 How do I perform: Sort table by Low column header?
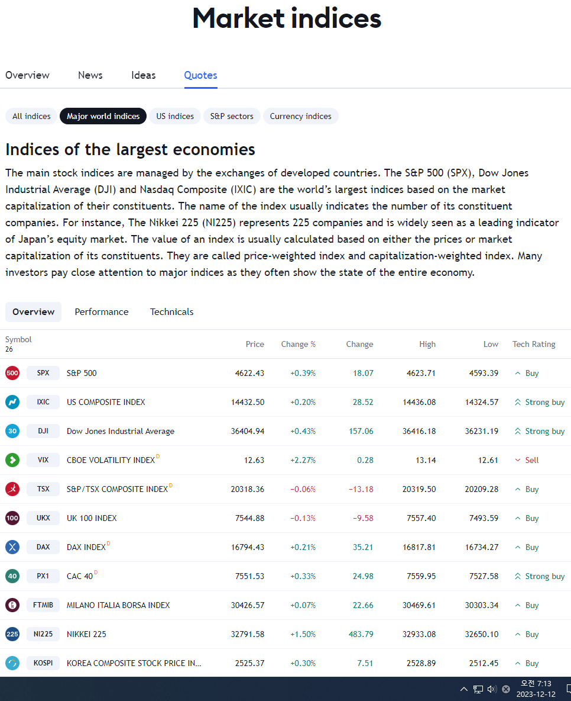click(x=491, y=344)
